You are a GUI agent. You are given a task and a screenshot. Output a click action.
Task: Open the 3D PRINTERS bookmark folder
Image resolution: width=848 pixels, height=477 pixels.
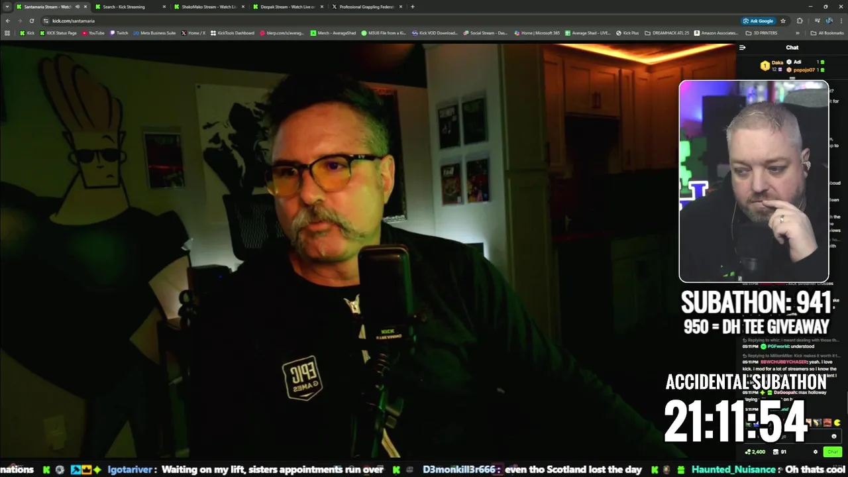(762, 32)
